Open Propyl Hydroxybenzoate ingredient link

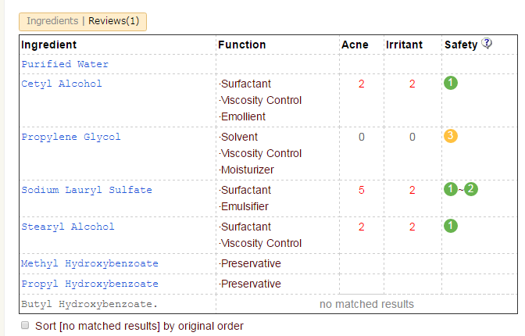click(90, 284)
